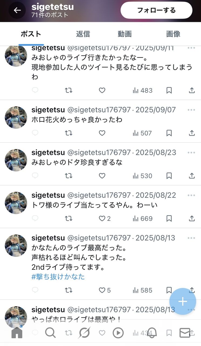The width and height of the screenshot is (201, 346).
Task: Expand the three-dot menu on the 2025/08/22 post
Action: [191, 195]
